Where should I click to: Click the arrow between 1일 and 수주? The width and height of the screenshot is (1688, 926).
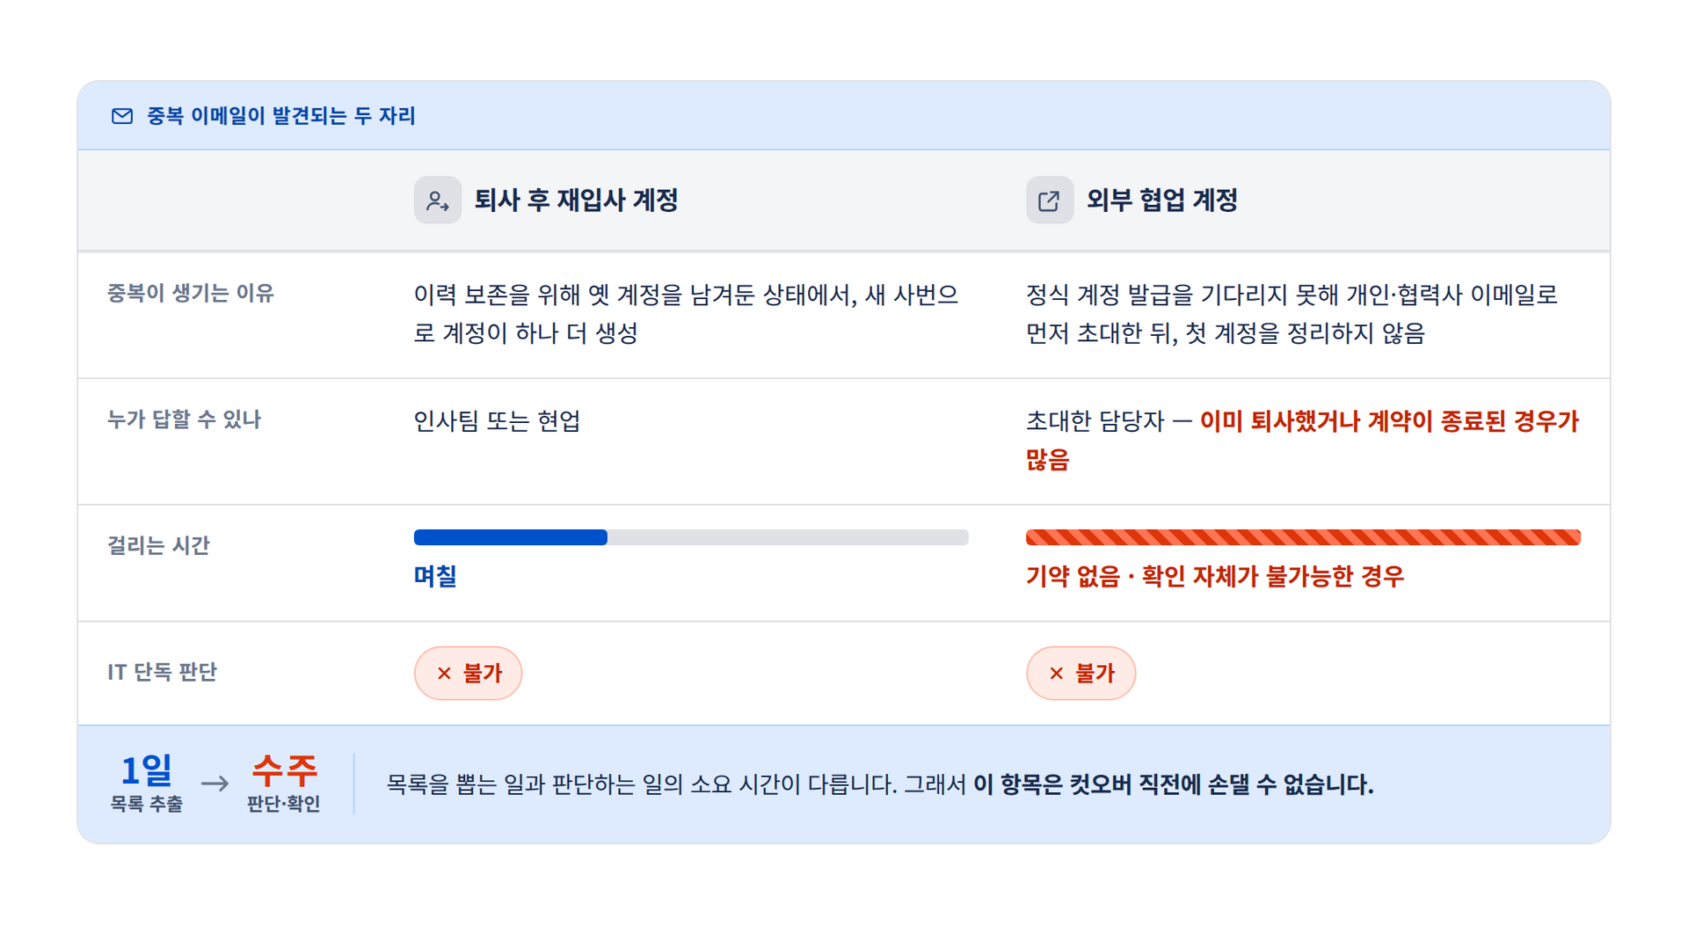click(215, 783)
